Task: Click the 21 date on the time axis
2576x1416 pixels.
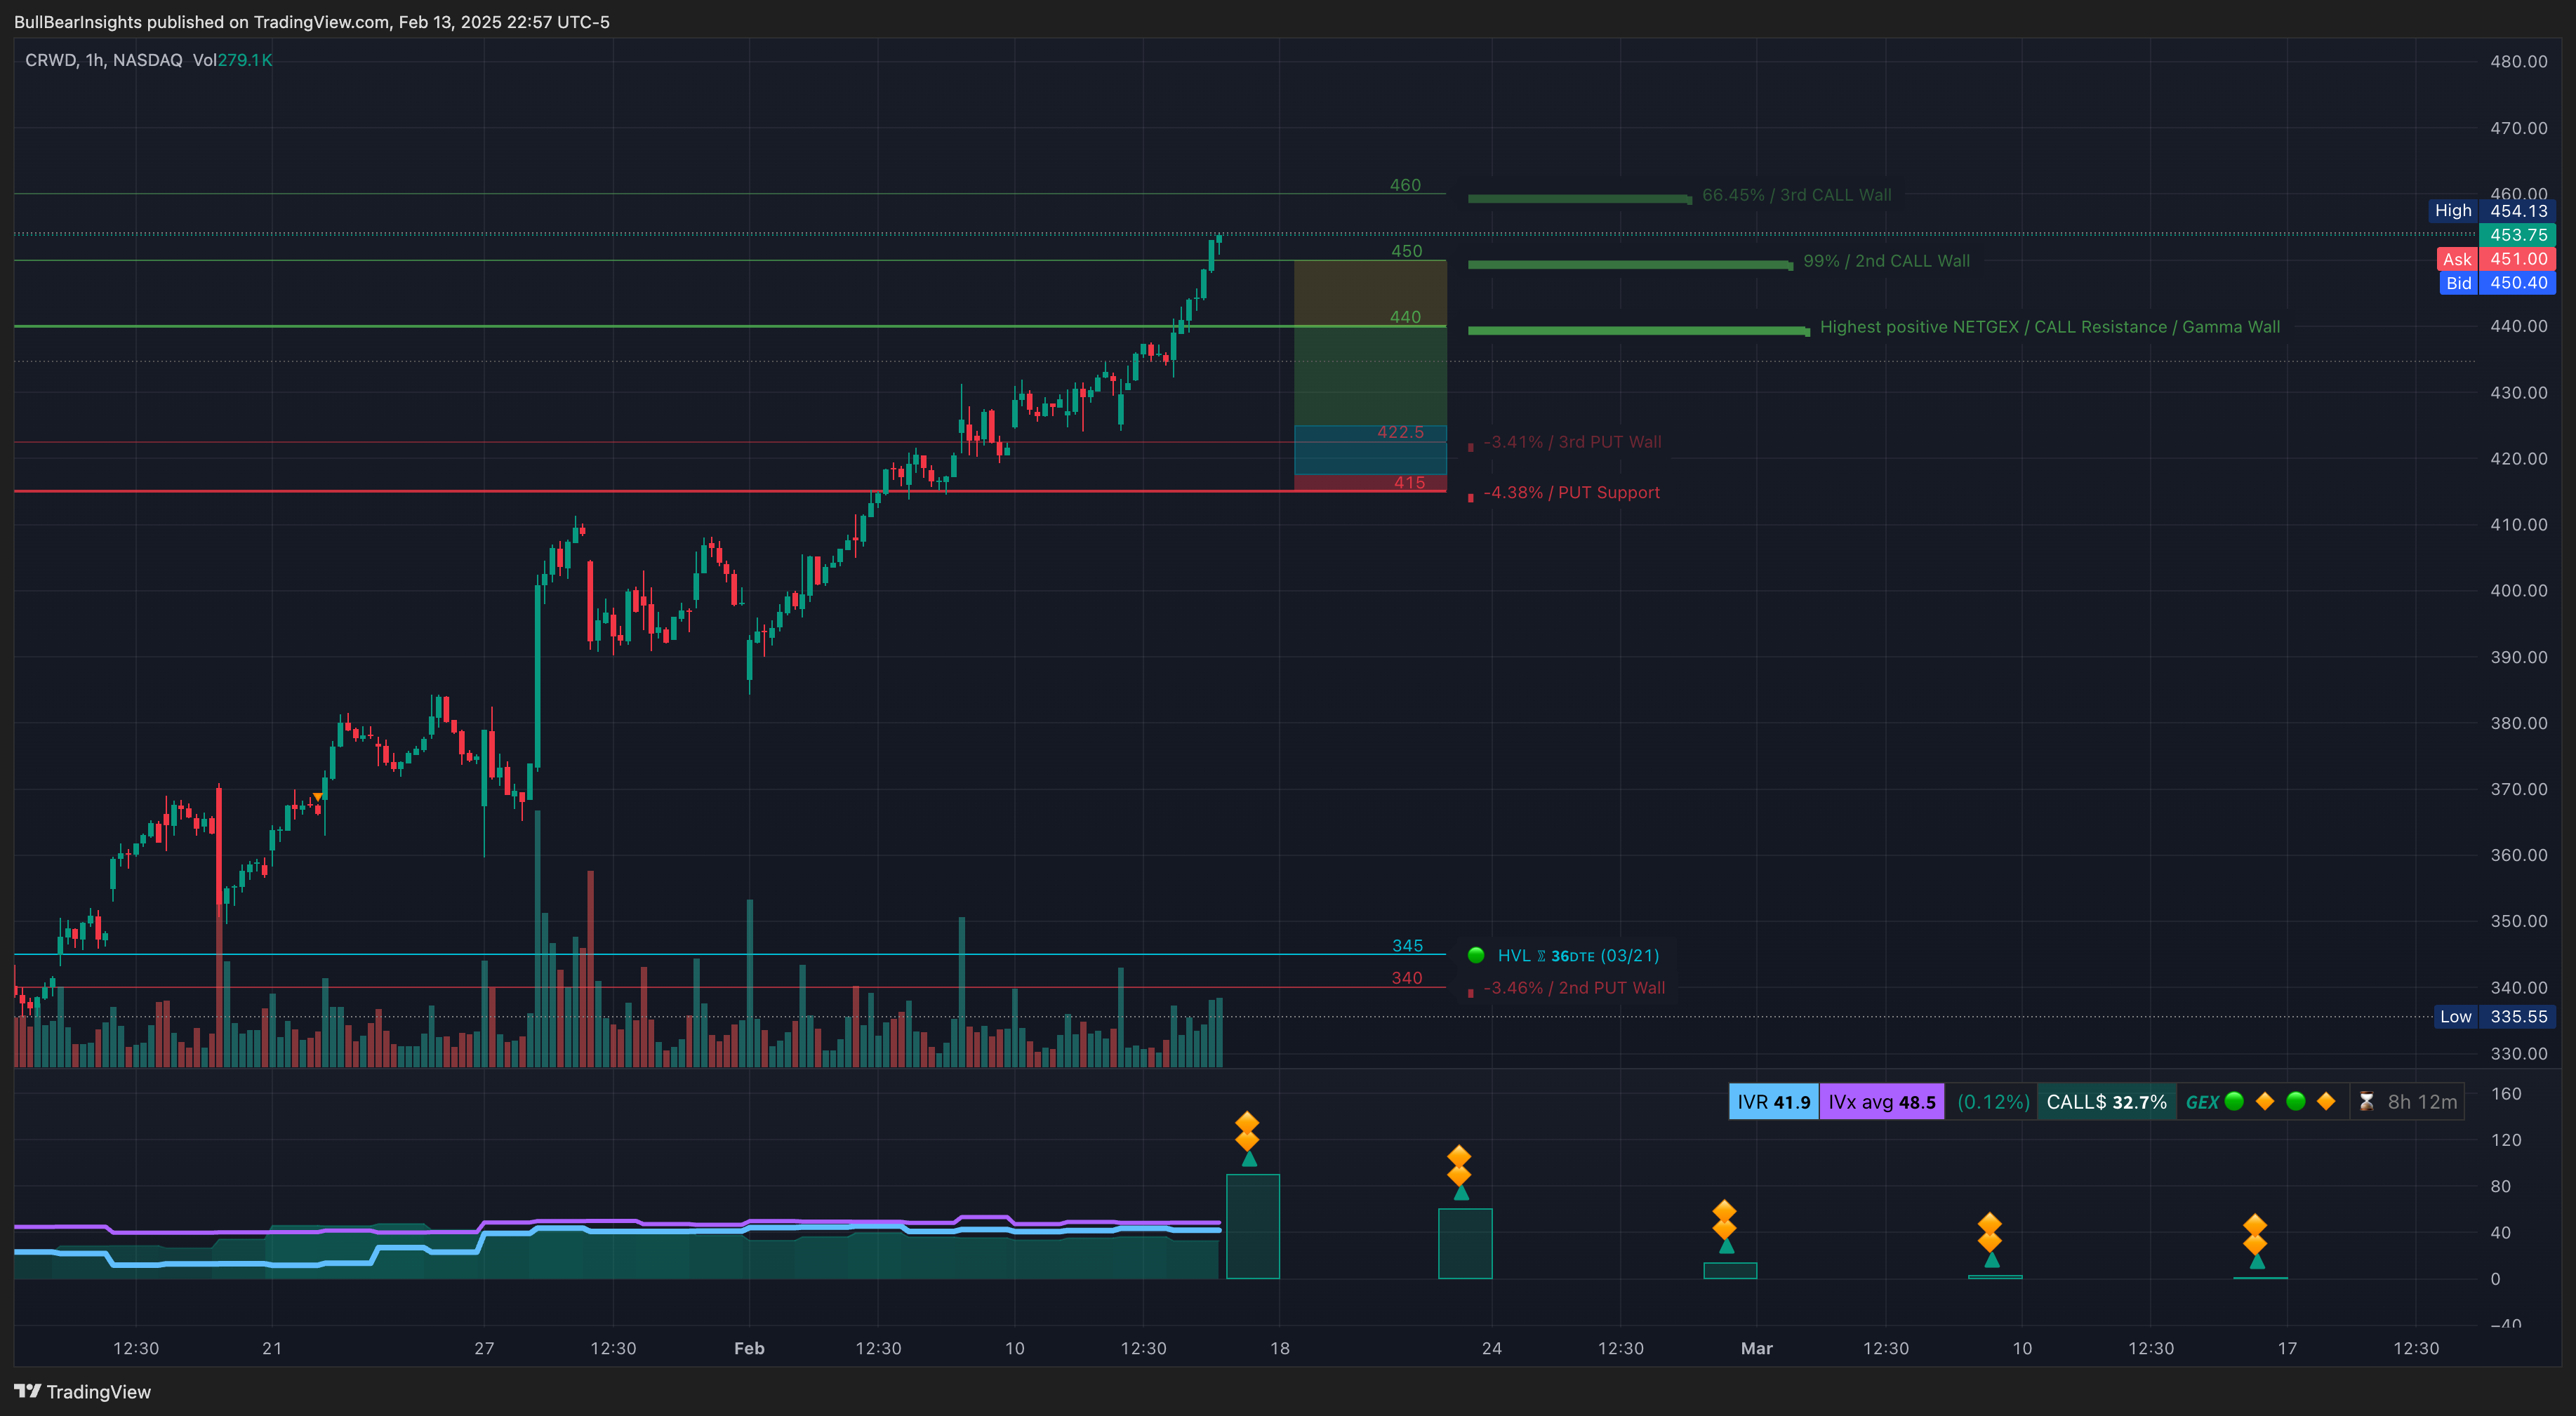Action: point(272,1348)
